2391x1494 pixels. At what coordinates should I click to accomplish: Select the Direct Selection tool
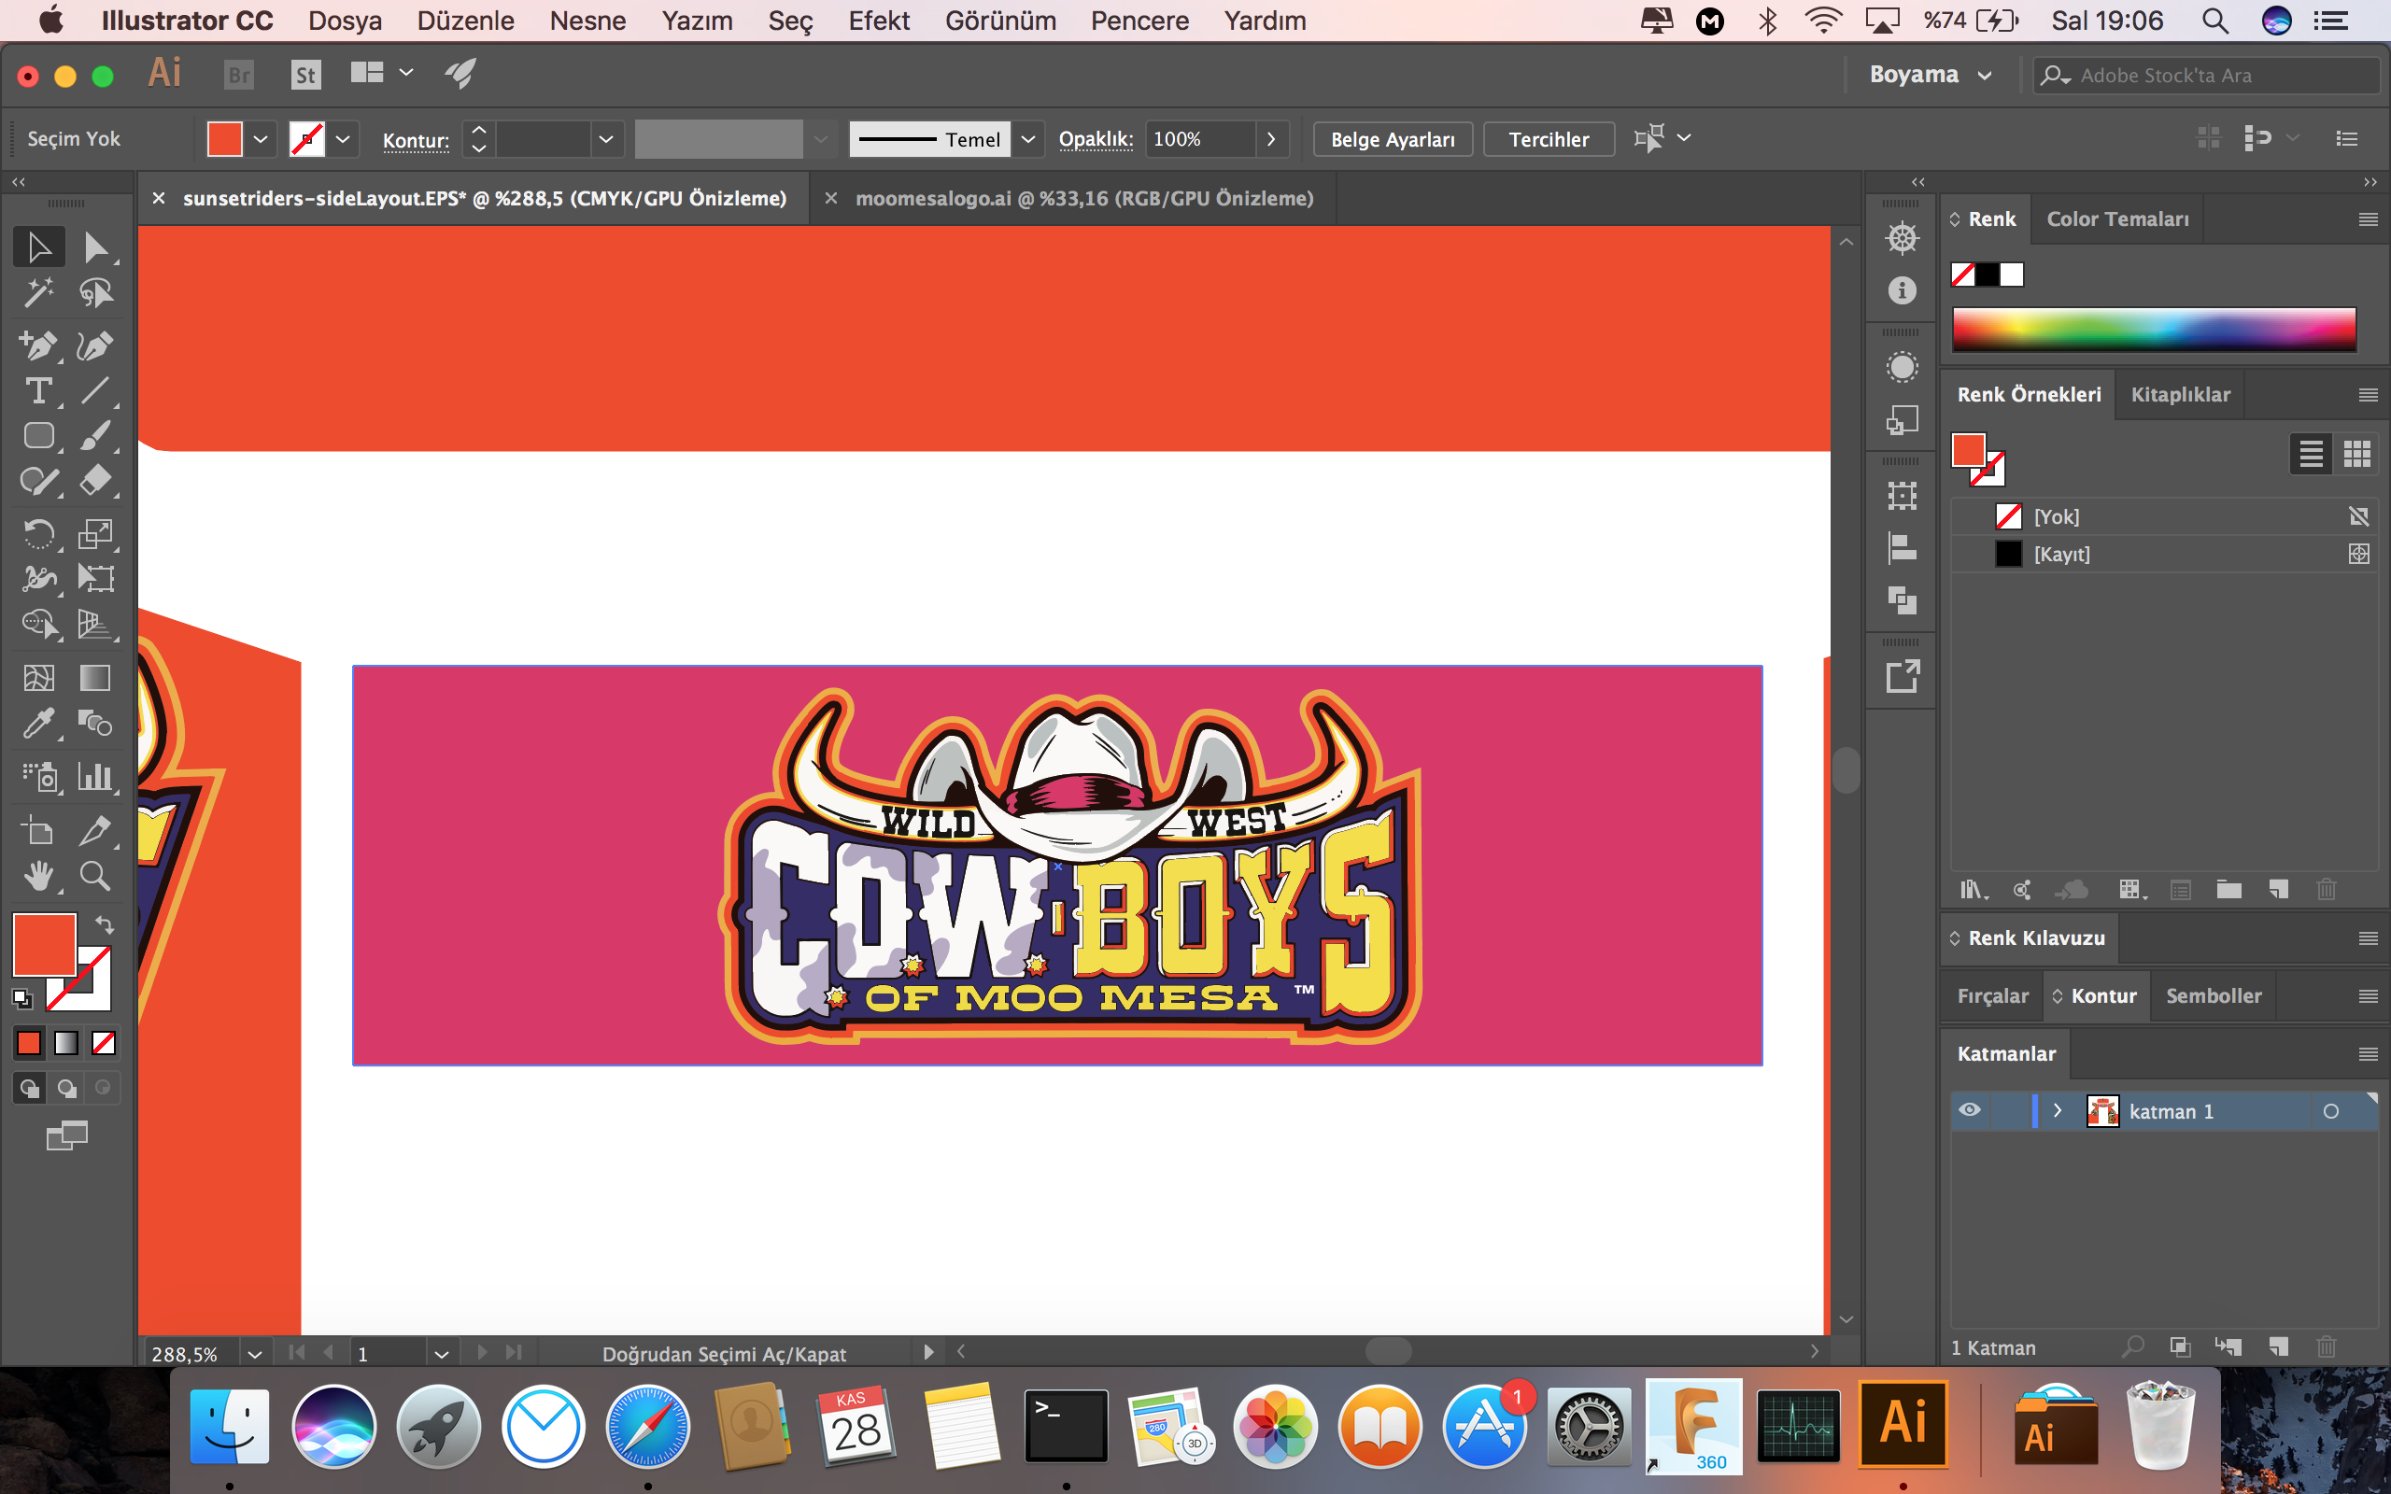pos(96,247)
